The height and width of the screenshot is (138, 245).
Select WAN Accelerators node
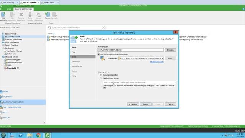pos(12,42)
